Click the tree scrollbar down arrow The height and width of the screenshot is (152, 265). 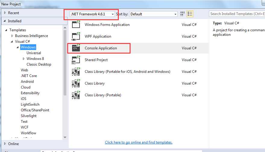[65, 138]
